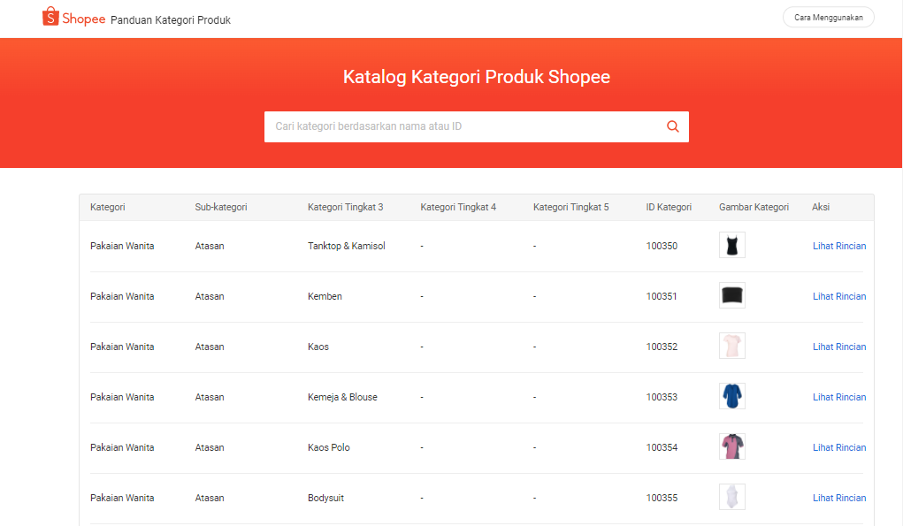Click the ID Kategori column header
This screenshot has width=903, height=526.
coord(669,207)
